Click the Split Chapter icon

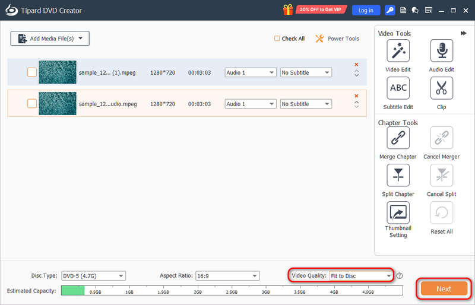pos(398,176)
